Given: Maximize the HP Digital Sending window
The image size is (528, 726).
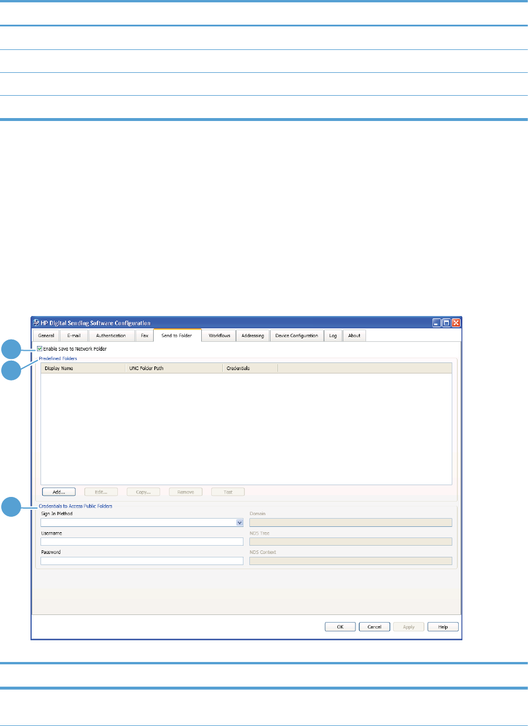Looking at the screenshot, I should pos(446,322).
